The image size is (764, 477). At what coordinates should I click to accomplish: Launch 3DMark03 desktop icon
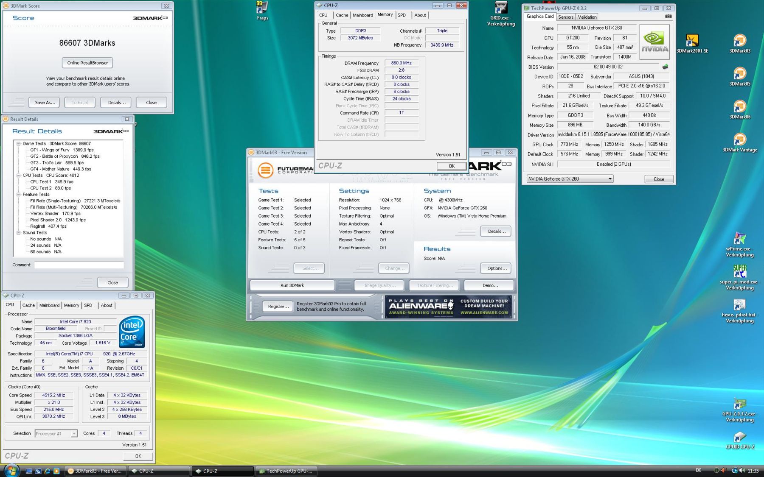pos(740,44)
